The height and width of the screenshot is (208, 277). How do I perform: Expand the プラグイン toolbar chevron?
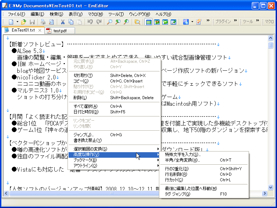(235, 20)
